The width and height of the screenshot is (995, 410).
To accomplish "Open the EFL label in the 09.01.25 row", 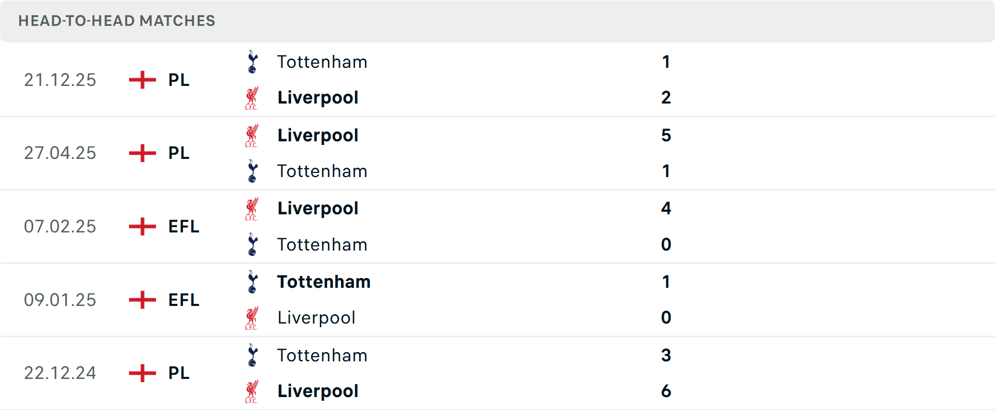I will [182, 300].
